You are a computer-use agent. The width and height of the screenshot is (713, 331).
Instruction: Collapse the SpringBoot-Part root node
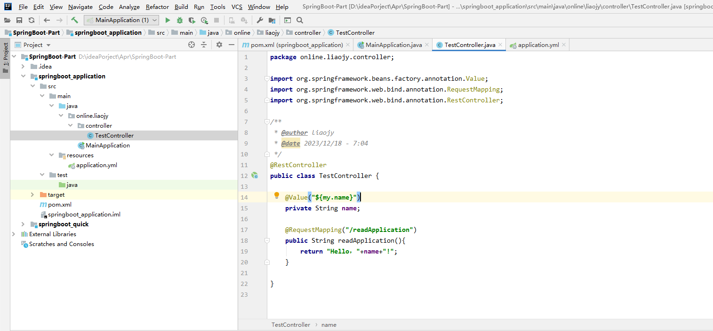coord(14,56)
